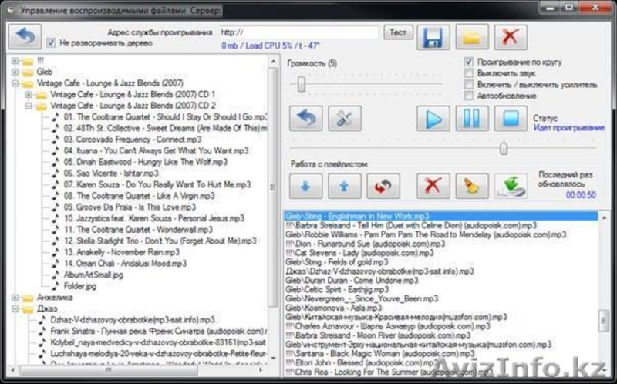This screenshot has height=384, width=617.
Task: Enable 'Выключить звук' checkbox
Action: (469, 72)
